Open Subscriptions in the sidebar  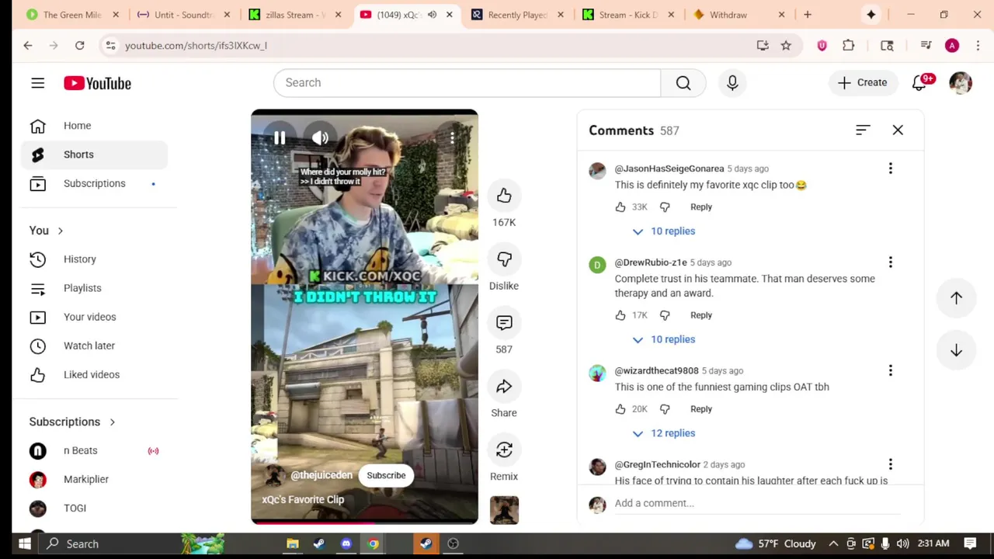tap(95, 183)
